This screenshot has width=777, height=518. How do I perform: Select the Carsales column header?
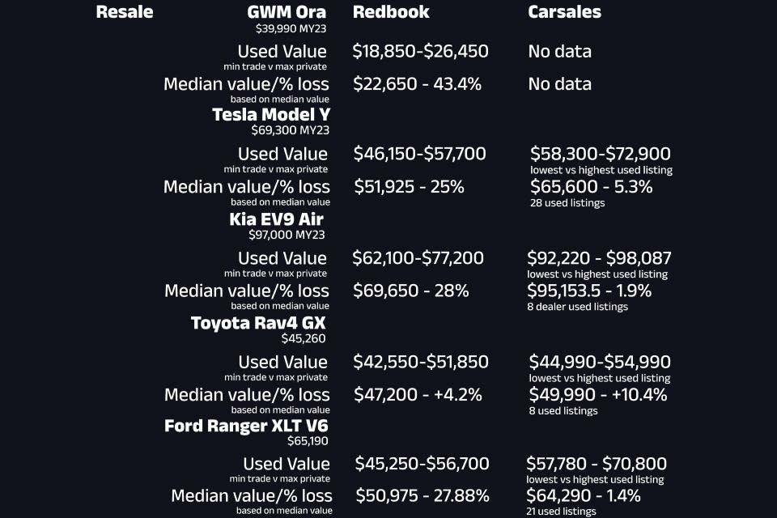564,12
